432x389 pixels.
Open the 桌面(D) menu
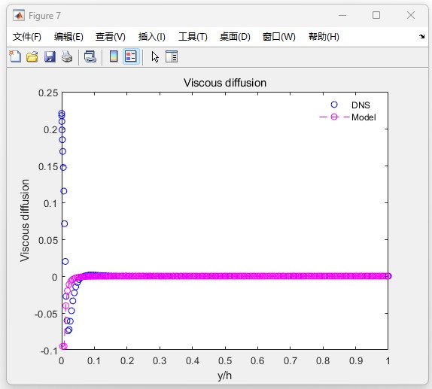coord(235,37)
